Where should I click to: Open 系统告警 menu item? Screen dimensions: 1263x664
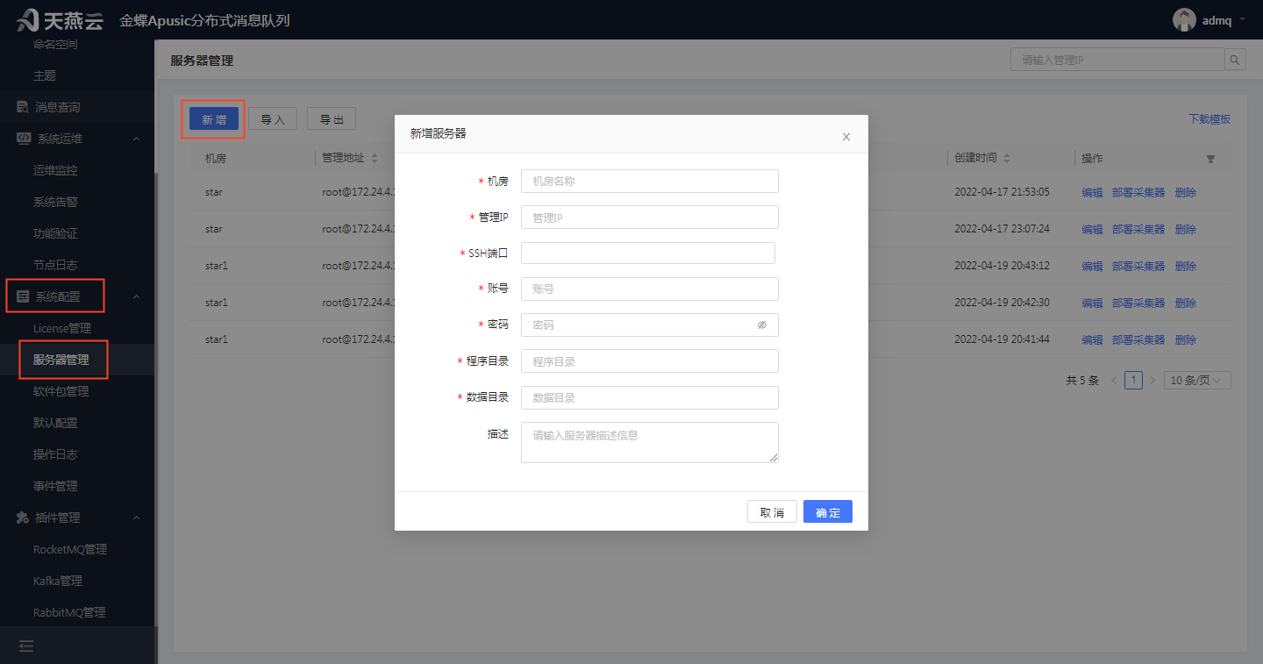(x=55, y=202)
